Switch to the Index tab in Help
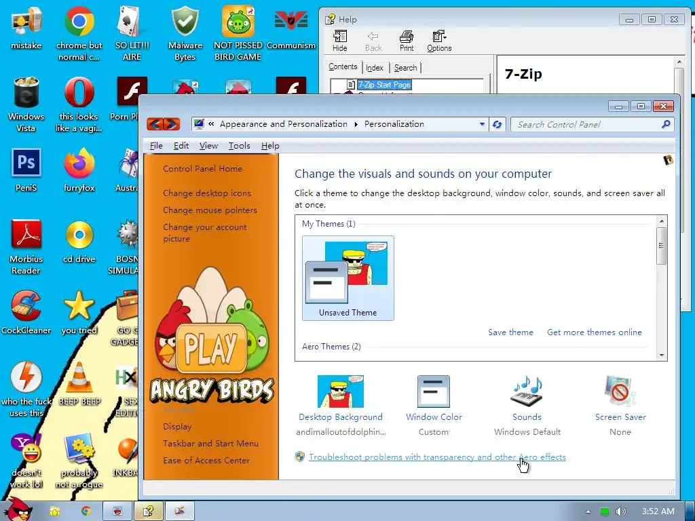The height and width of the screenshot is (521, 695). 375,68
